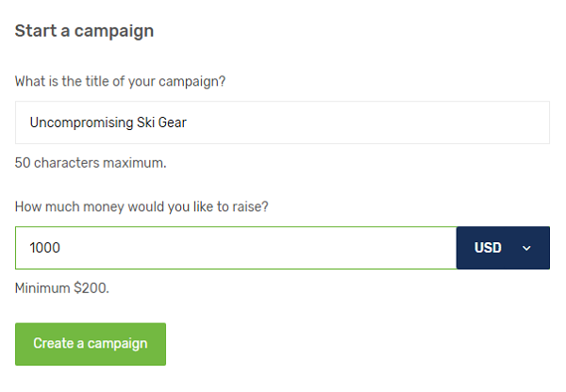Submit form with green Create a campaign button
This screenshot has height=392, width=566.
pos(91,344)
